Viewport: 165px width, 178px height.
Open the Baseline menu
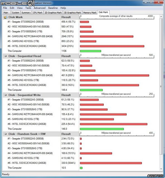click(x=53, y=8)
